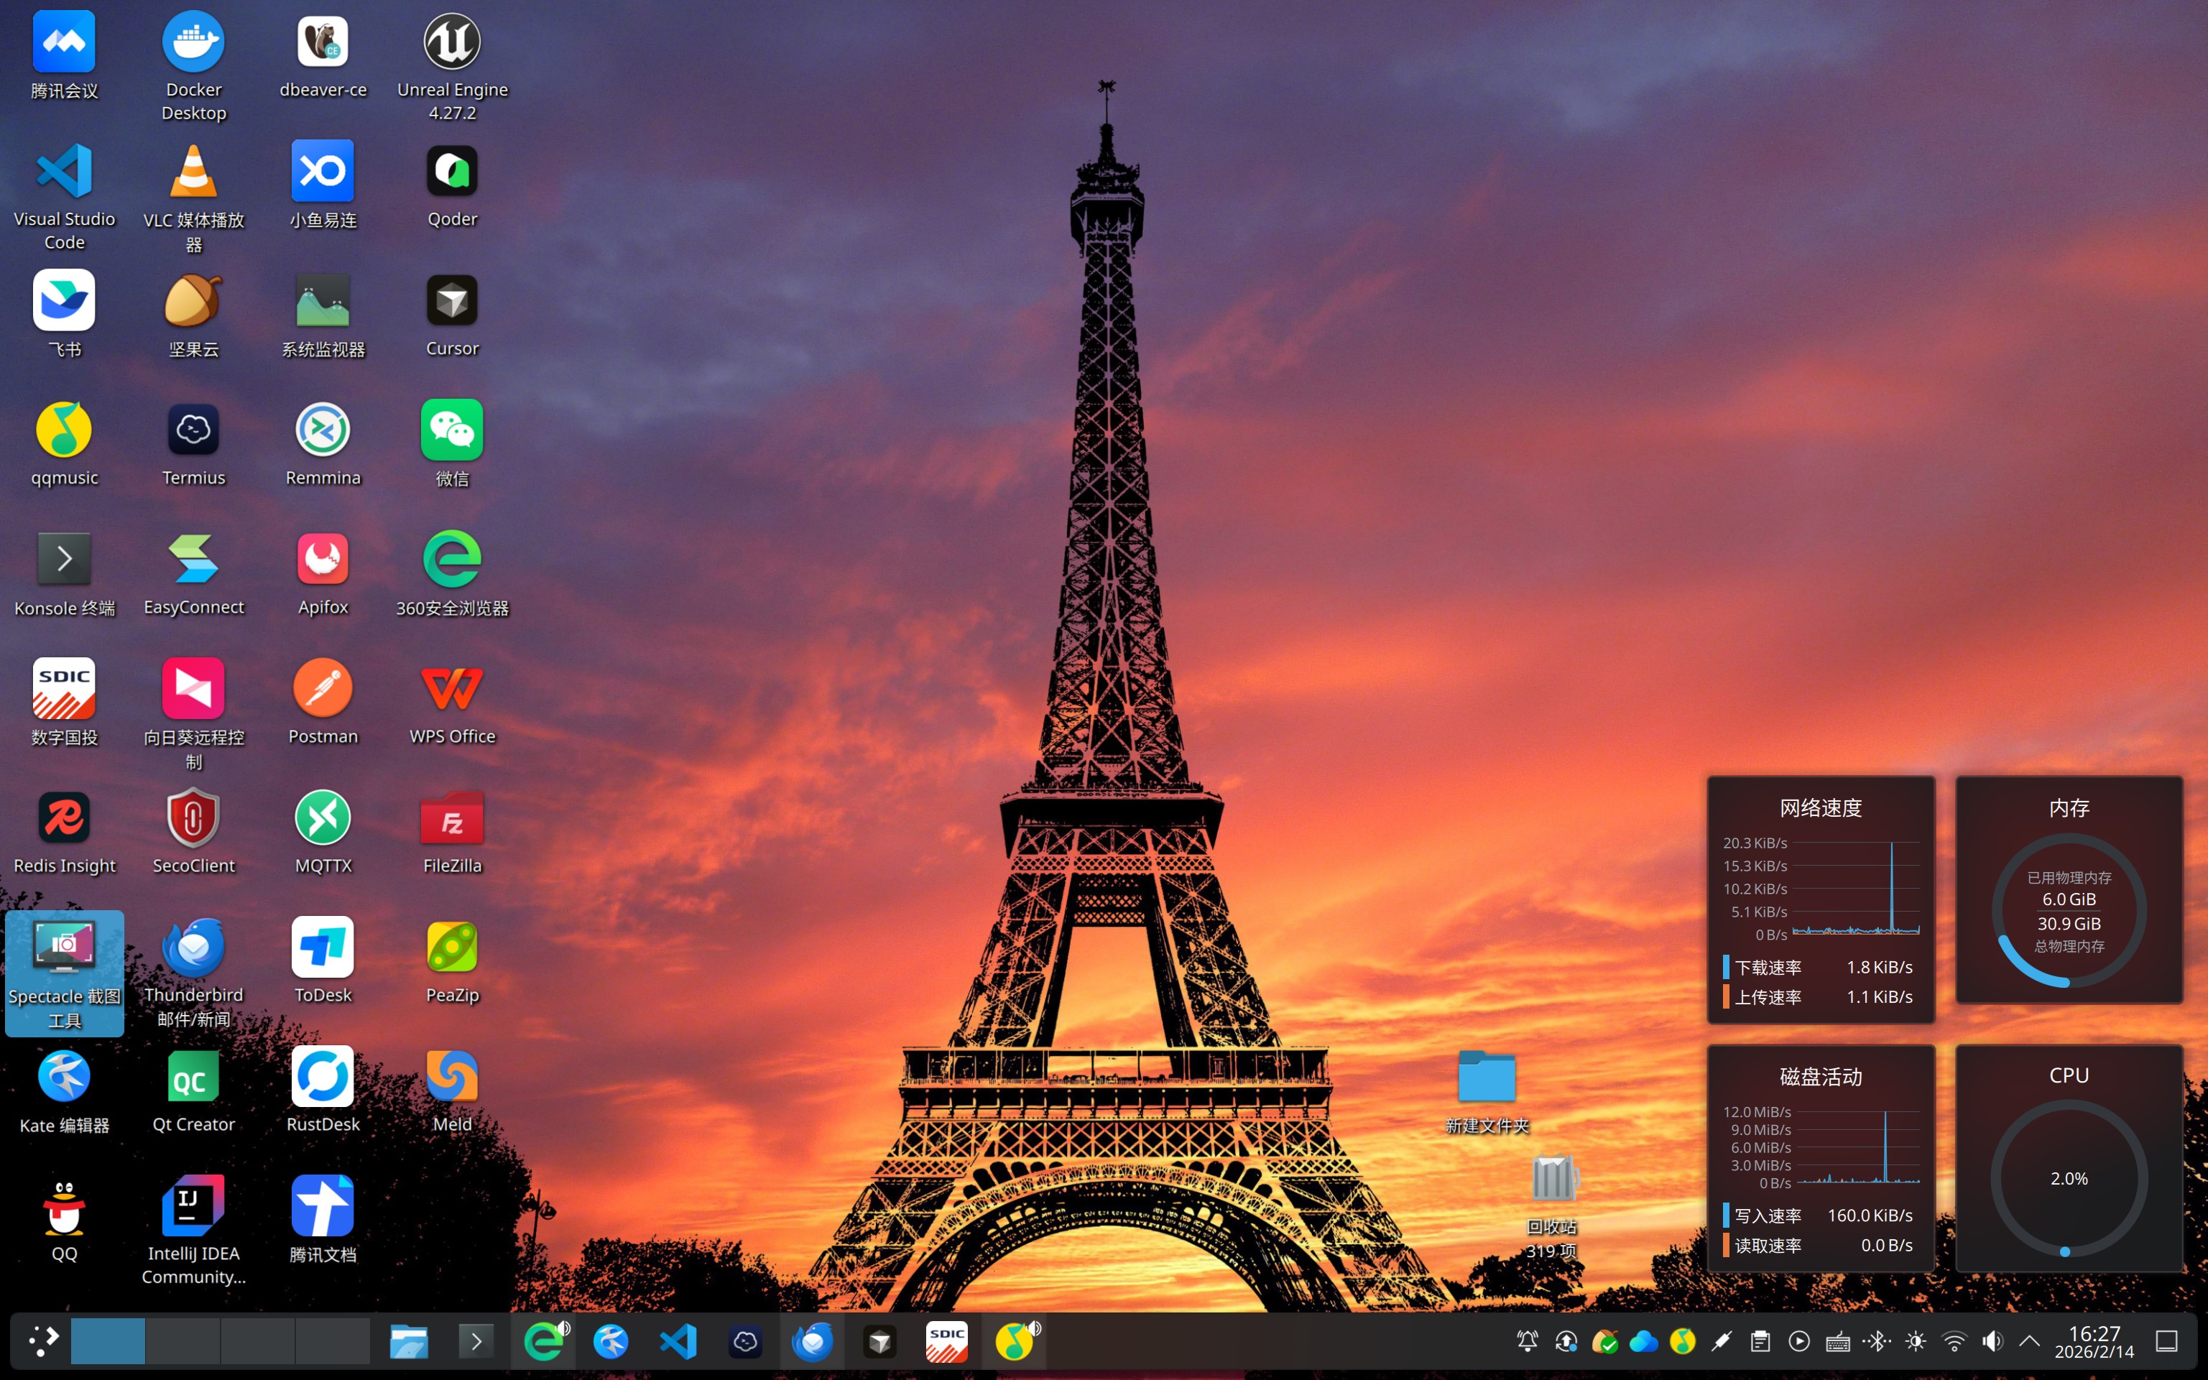Select the IntelliJ IDEA Community desktop icon
The width and height of the screenshot is (2208, 1380).
coord(193,1231)
